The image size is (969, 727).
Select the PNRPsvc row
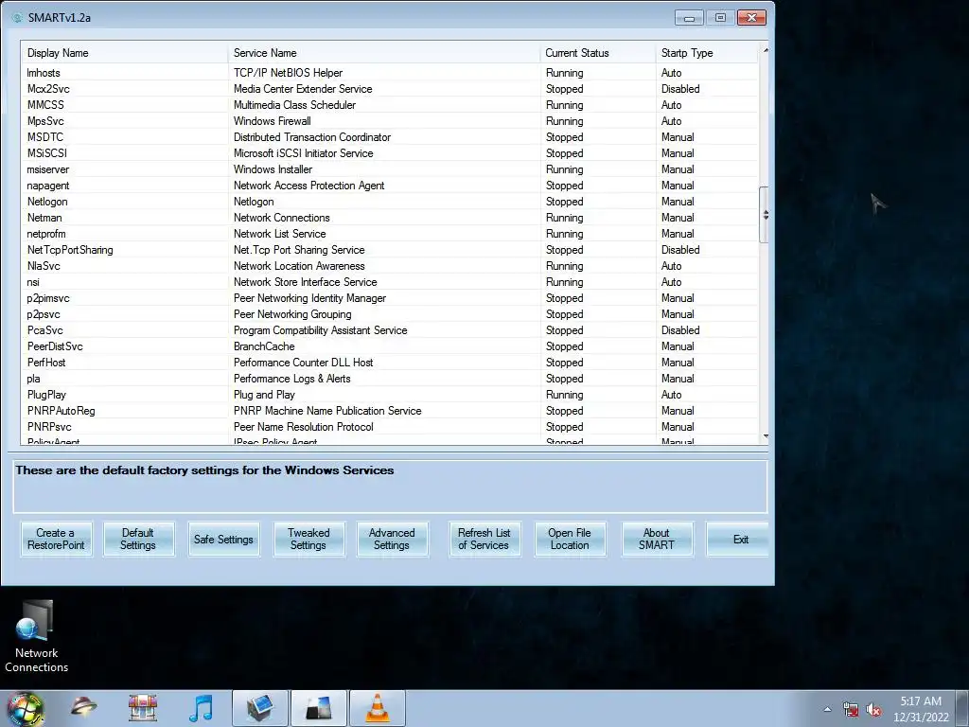pyautogui.click(x=390, y=427)
